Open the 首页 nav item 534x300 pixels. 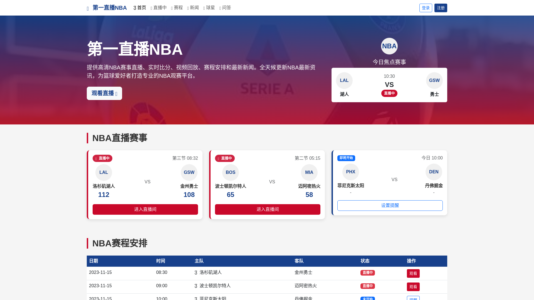(x=140, y=8)
